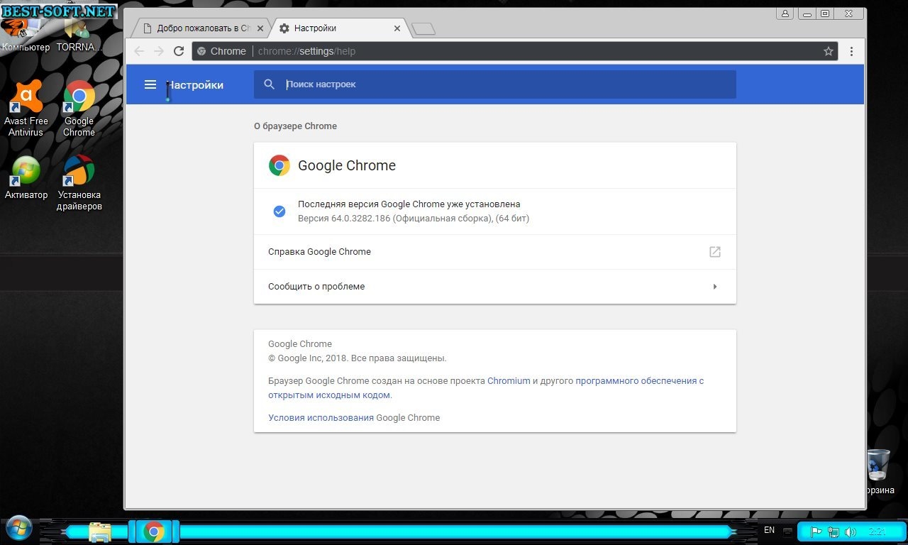The image size is (908, 545).
Task: Click the taskbar clock
Action: (x=877, y=532)
